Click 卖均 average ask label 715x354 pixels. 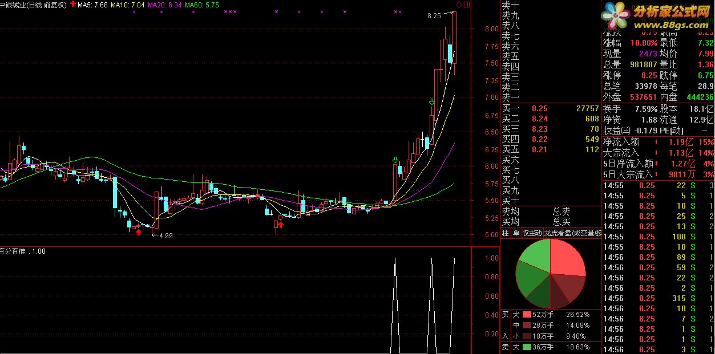[x=510, y=211]
